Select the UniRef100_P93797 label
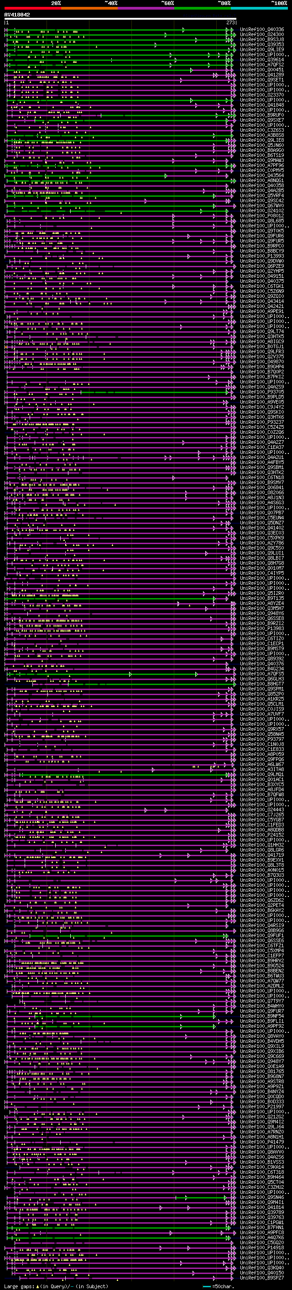This screenshot has height=1290, width=292. tap(262, 739)
